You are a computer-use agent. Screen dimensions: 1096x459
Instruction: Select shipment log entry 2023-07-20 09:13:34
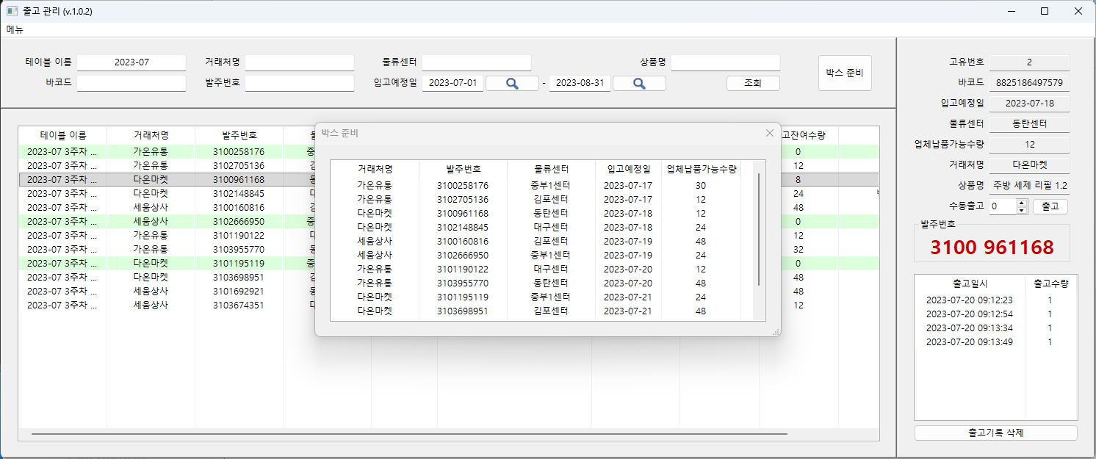995,328
